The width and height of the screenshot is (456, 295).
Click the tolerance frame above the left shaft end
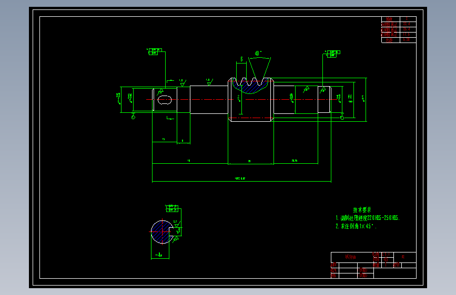tap(155, 51)
